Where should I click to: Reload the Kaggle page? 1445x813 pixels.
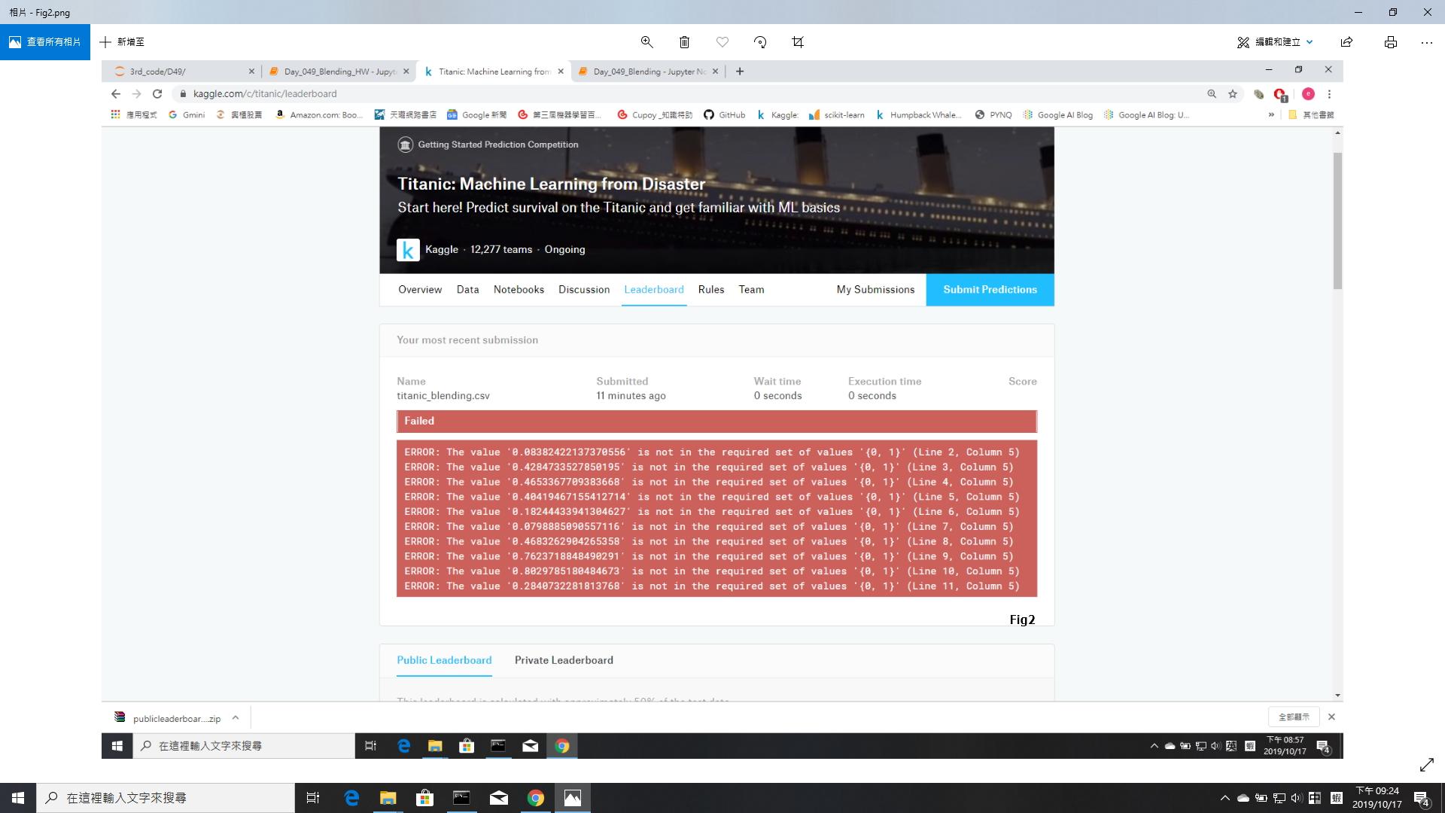pyautogui.click(x=157, y=94)
